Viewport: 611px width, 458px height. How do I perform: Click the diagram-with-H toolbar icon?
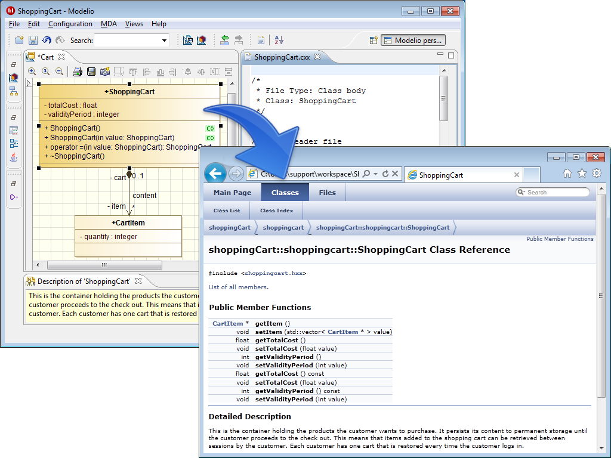(188, 40)
